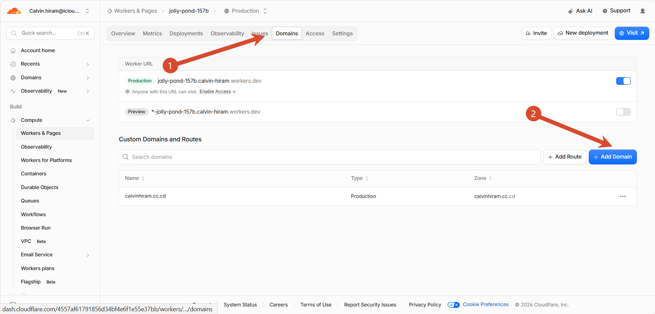Click the Compute section icon
This screenshot has height=314, width=655.
click(x=13, y=120)
